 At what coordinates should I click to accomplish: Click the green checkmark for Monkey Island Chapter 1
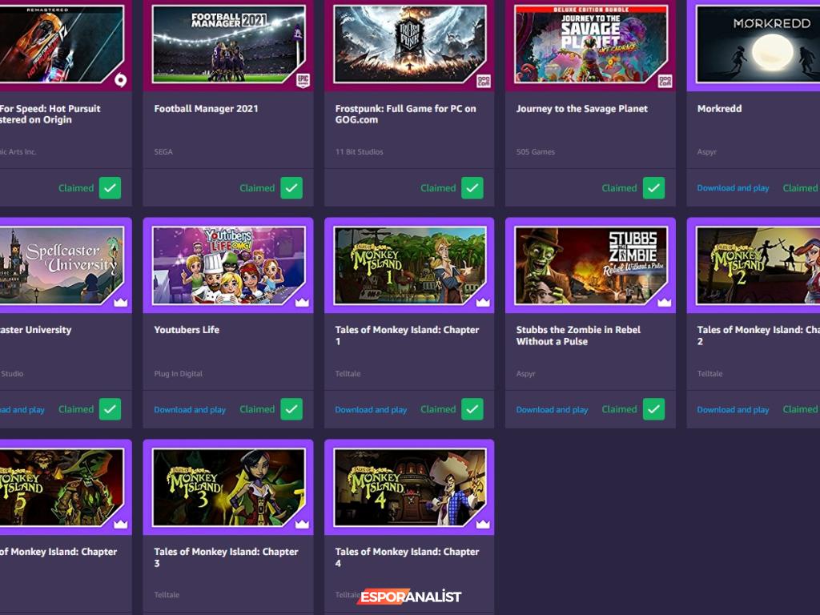coord(472,409)
